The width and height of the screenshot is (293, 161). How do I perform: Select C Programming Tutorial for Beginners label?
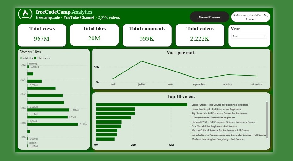213,118
